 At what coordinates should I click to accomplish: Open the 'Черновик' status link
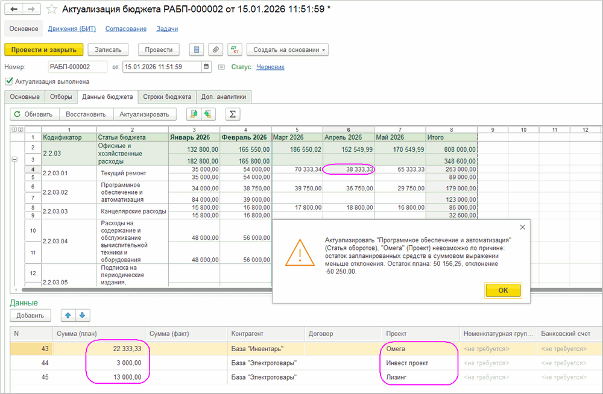[x=270, y=67]
